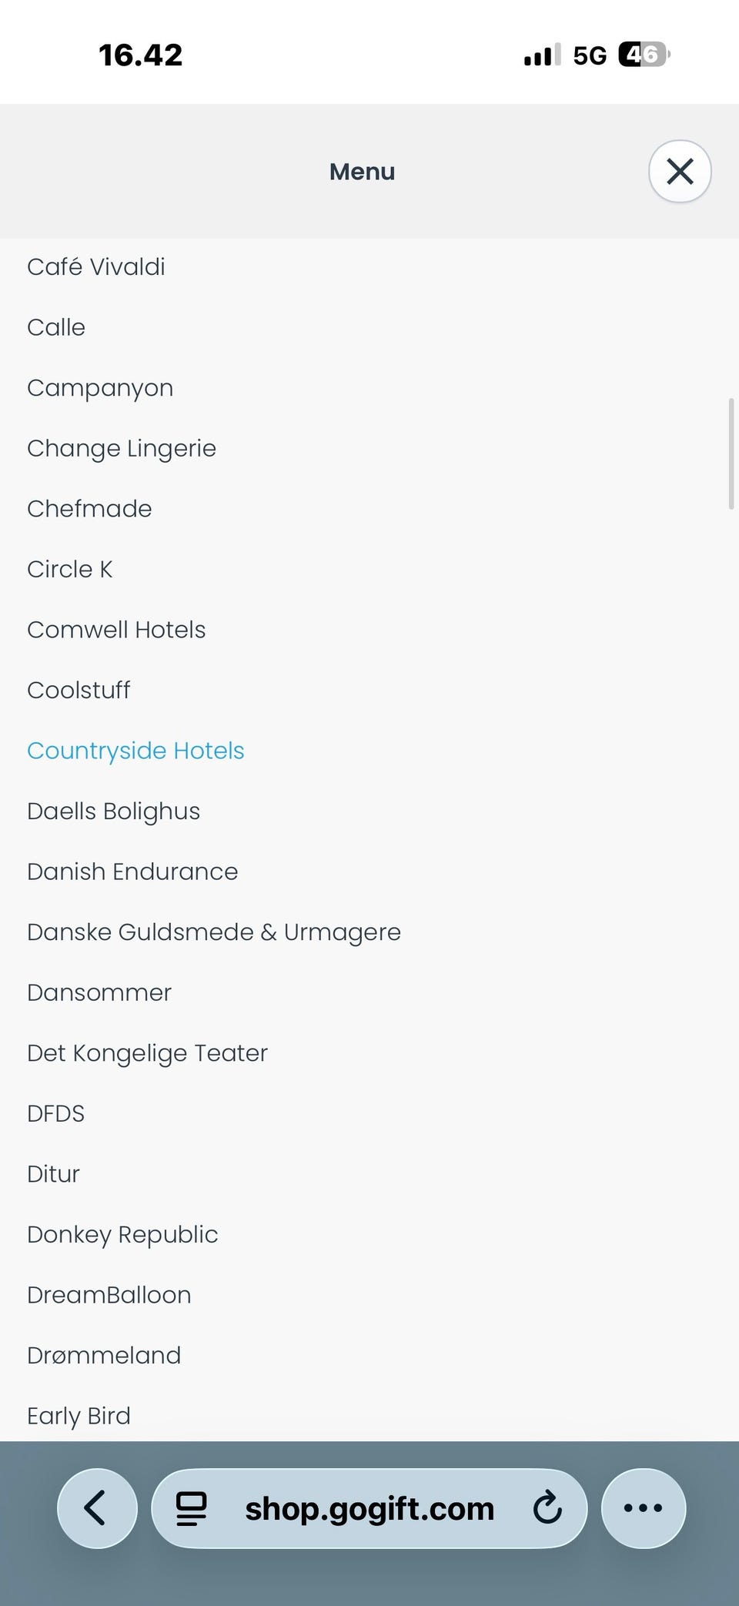Viewport: 739px width, 1606px height.
Task: Open Change Lingerie brand page
Action: point(122,448)
